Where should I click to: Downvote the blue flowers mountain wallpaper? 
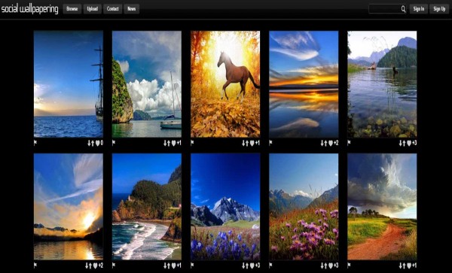click(x=243, y=265)
